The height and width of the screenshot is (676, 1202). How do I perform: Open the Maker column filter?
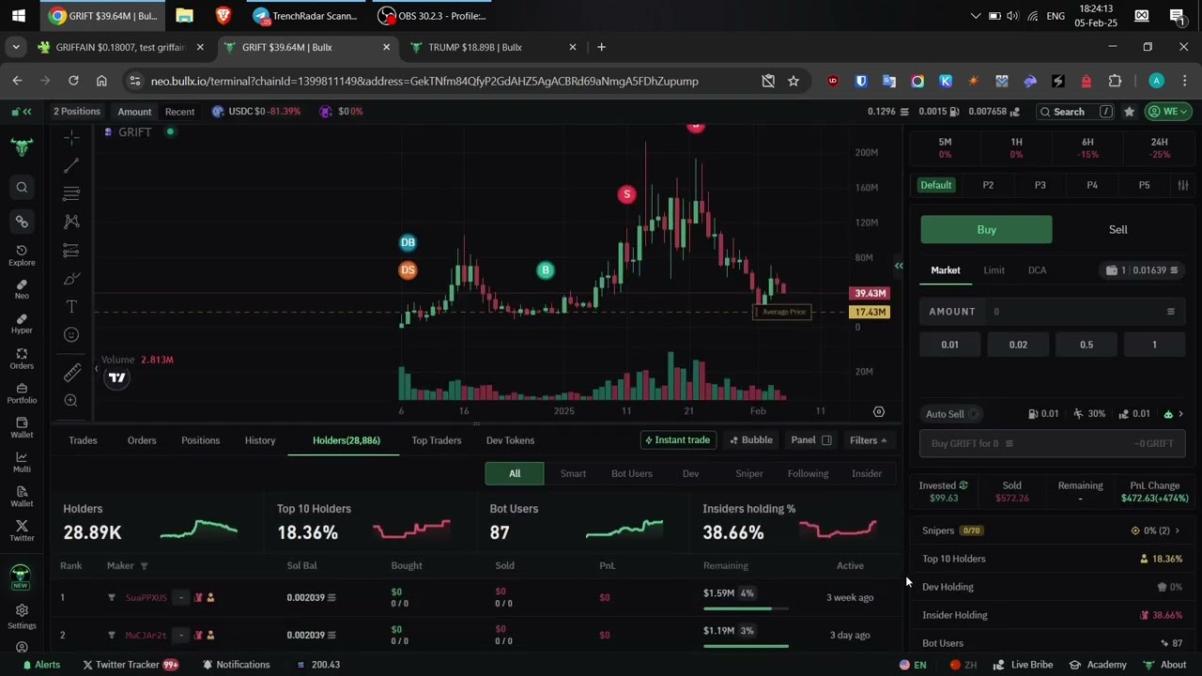point(144,566)
